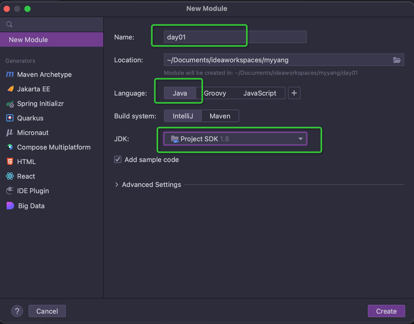This screenshot has width=414, height=324.
Task: Select JavaScript as the language
Action: click(x=260, y=93)
